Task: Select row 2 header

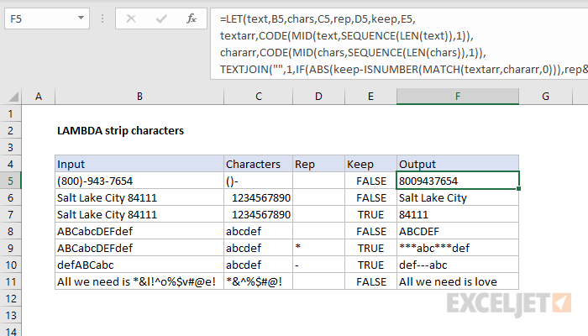Action: click(x=10, y=130)
